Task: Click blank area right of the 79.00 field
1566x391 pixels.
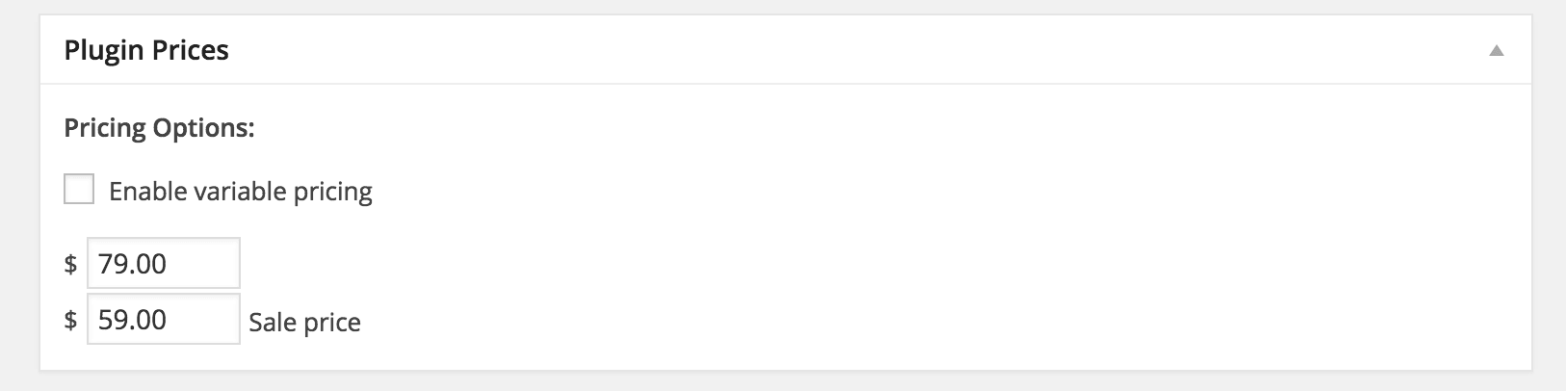Action: click(674, 263)
